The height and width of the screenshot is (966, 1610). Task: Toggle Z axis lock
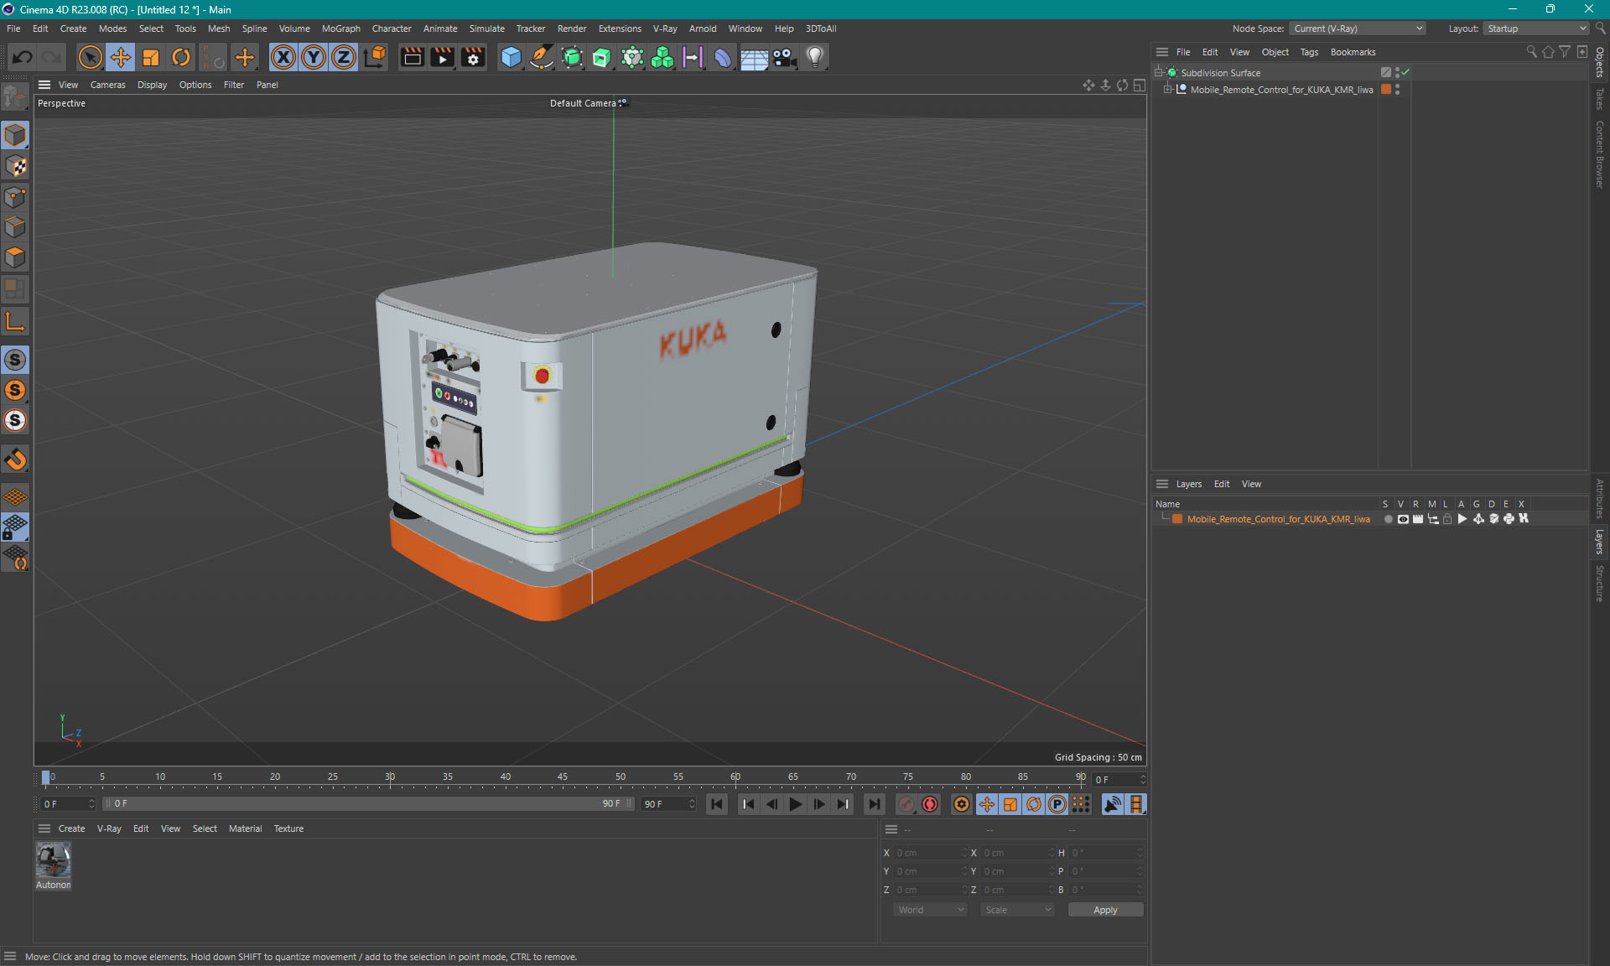[344, 57]
